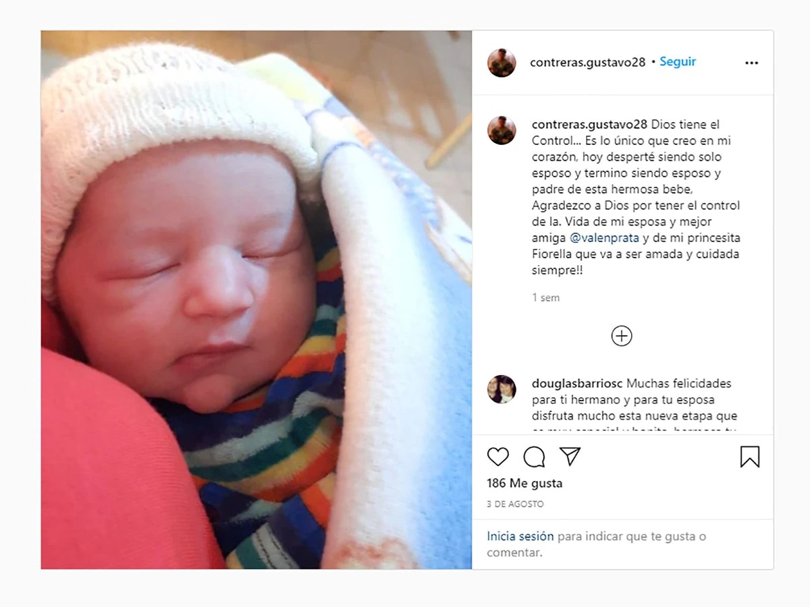Open caption username contreras.gustavo28

[x=590, y=124]
